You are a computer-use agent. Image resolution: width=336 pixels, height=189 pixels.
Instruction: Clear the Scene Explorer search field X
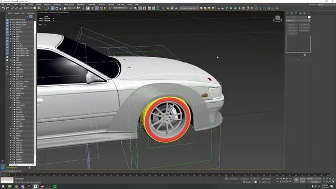tap(27, 16)
